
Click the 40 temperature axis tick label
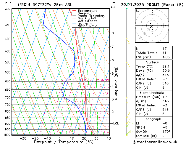tap(109, 138)
